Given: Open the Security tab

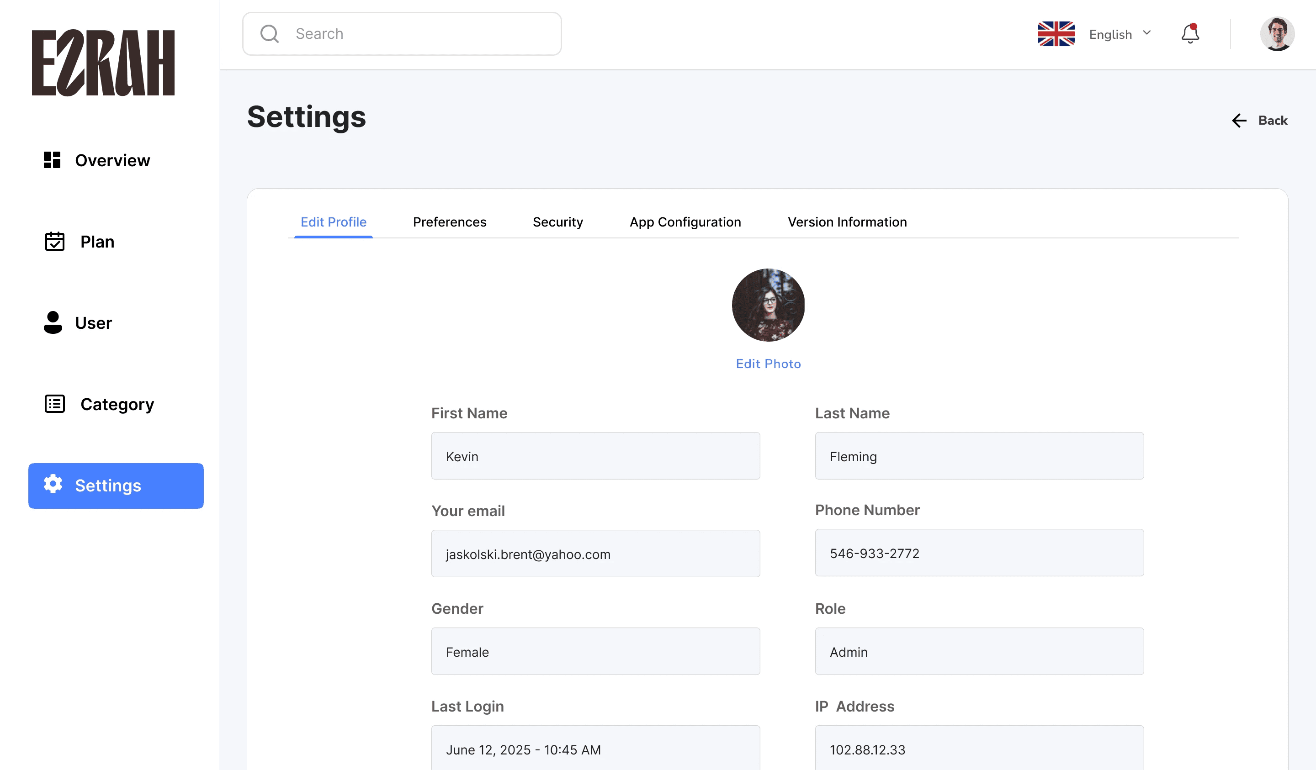Looking at the screenshot, I should pyautogui.click(x=558, y=222).
